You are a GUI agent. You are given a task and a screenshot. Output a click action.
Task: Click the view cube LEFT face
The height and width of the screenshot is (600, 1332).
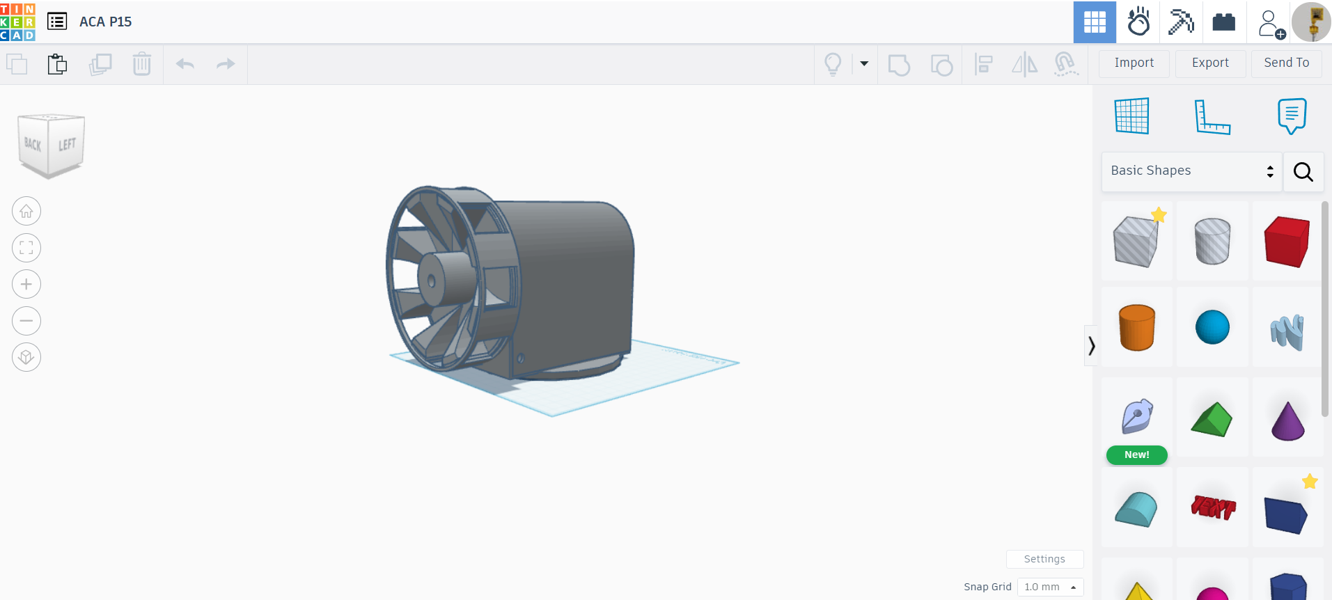point(67,145)
